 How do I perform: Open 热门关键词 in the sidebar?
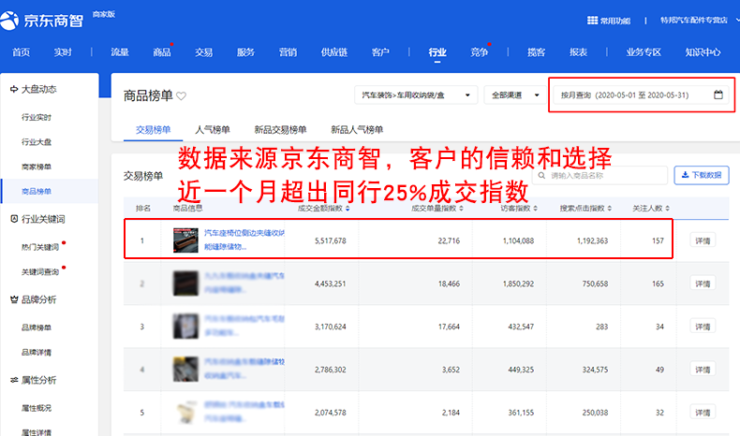pyautogui.click(x=40, y=246)
